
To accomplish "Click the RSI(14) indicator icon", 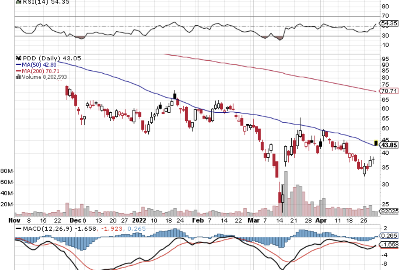I will (18, 2).
